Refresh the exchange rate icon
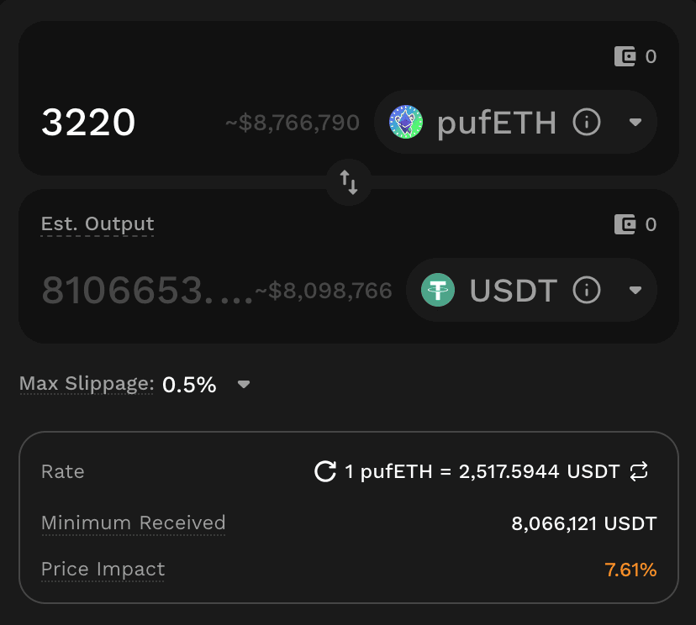Image resolution: width=696 pixels, height=625 pixels. (325, 471)
